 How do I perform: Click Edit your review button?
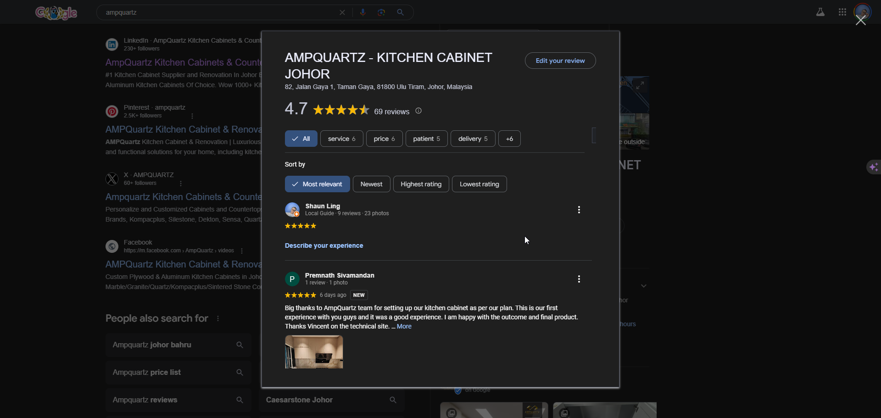[x=560, y=61]
